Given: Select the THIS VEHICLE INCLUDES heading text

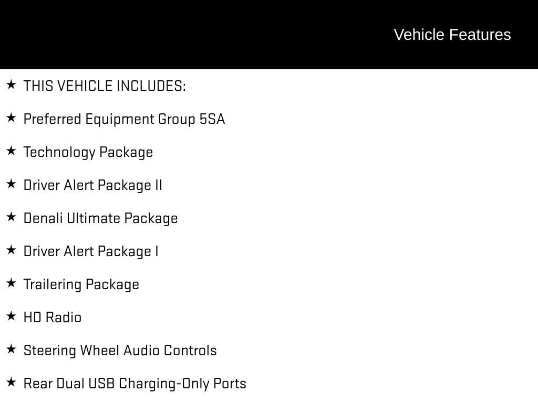Looking at the screenshot, I should pos(105,86).
